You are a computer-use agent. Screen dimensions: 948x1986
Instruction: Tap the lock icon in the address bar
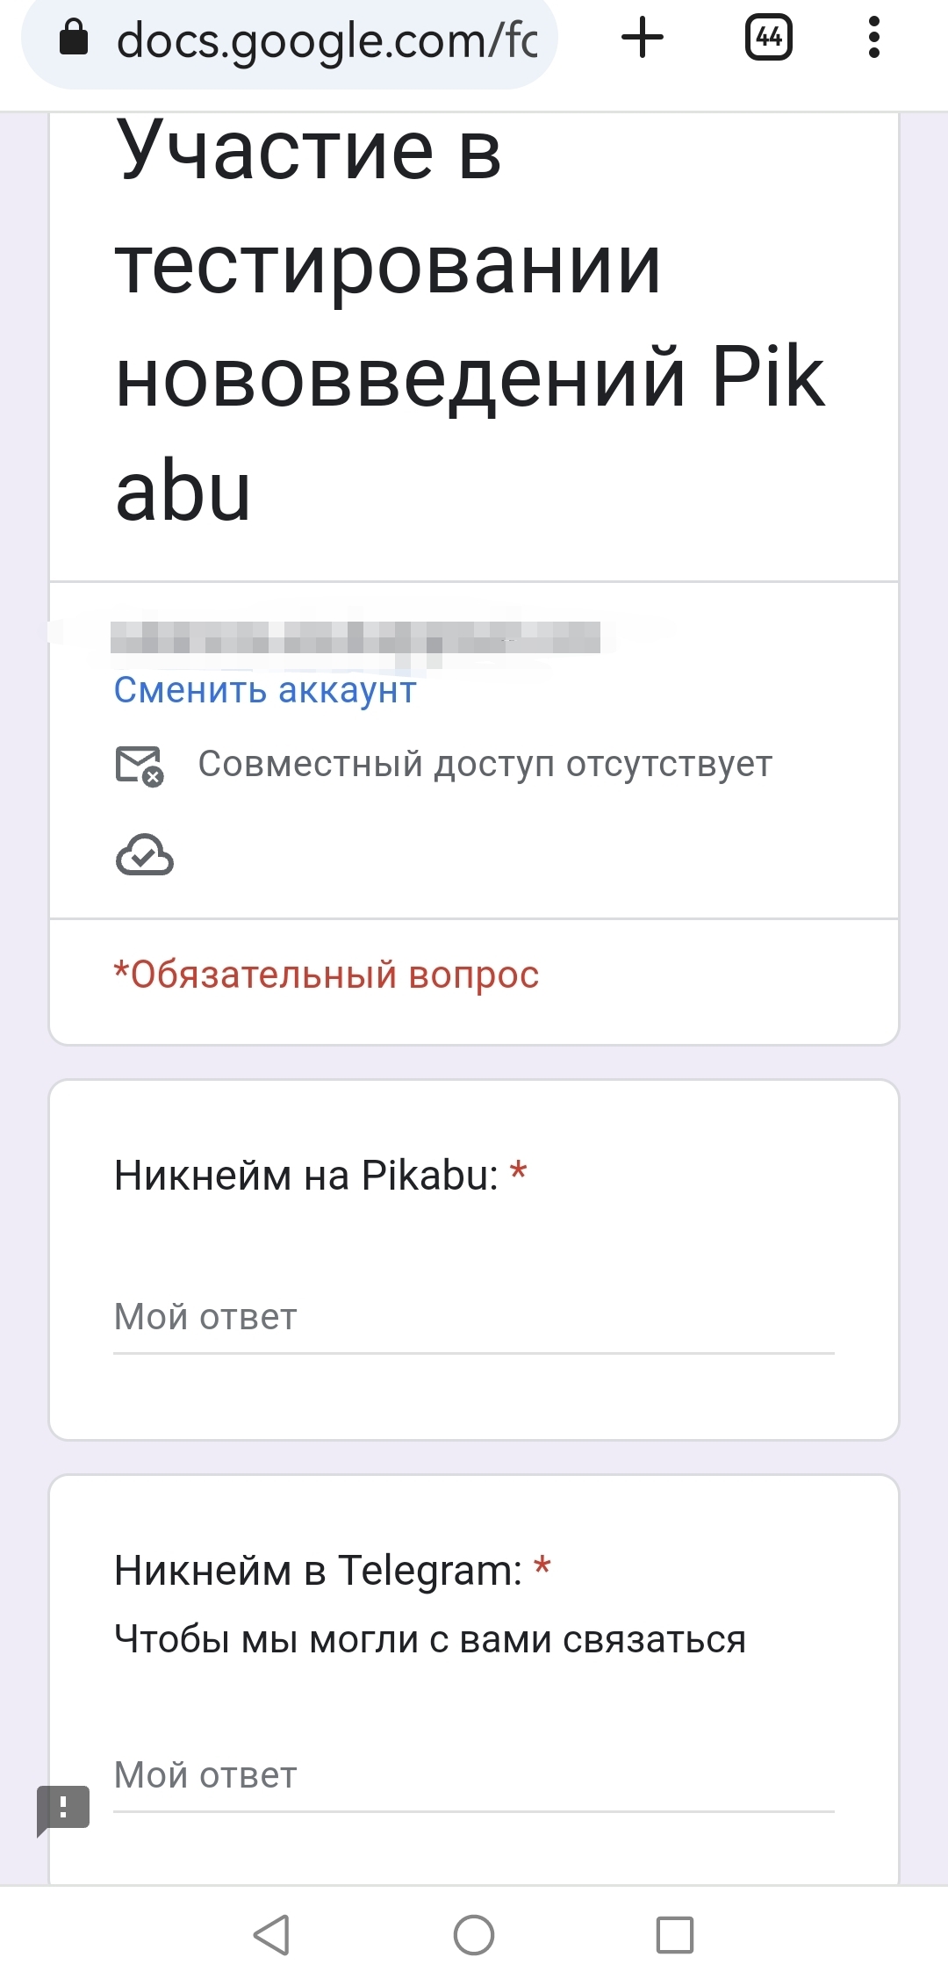coord(74,38)
